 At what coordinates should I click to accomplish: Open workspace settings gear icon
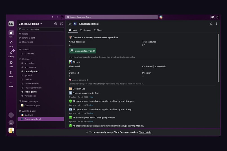point(55,24)
